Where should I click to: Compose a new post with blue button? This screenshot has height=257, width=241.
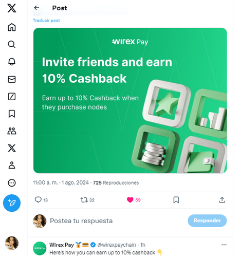(x=12, y=203)
